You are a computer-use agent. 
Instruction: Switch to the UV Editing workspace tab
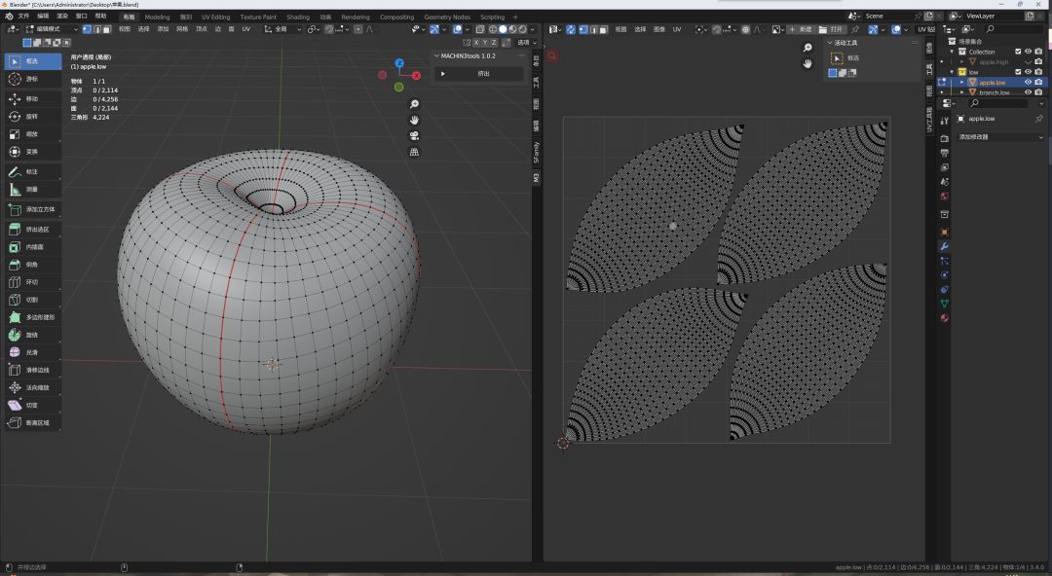coord(215,17)
